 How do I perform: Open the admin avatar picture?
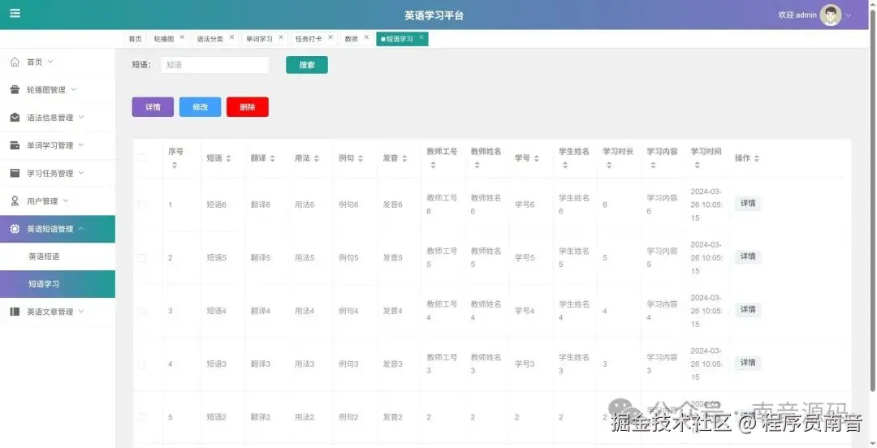831,15
